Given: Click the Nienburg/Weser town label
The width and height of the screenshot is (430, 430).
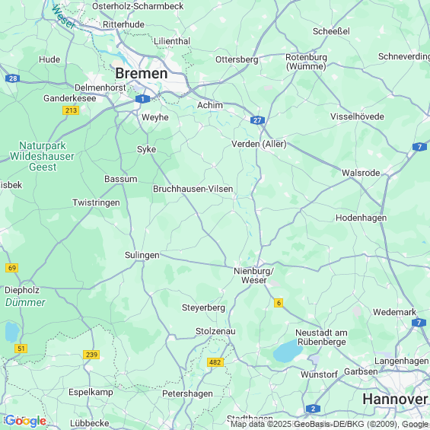Looking at the screenshot, I should point(253,276).
